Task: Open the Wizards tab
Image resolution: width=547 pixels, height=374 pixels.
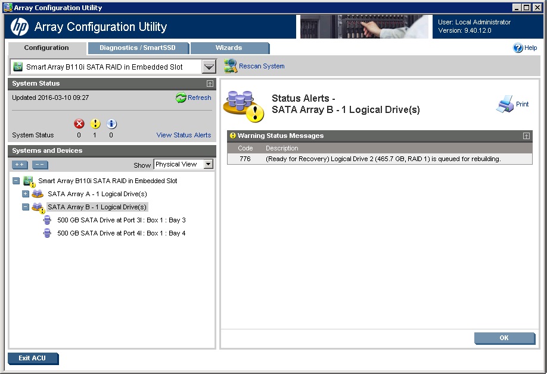Action: [x=229, y=48]
